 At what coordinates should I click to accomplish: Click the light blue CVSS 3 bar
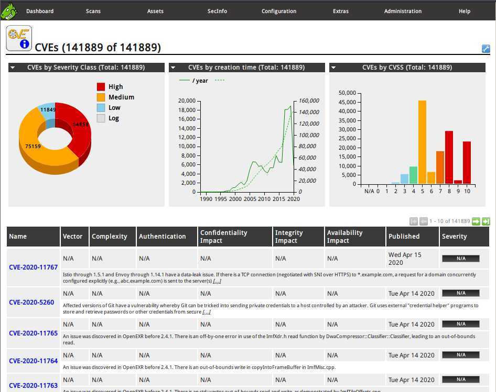pos(405,179)
